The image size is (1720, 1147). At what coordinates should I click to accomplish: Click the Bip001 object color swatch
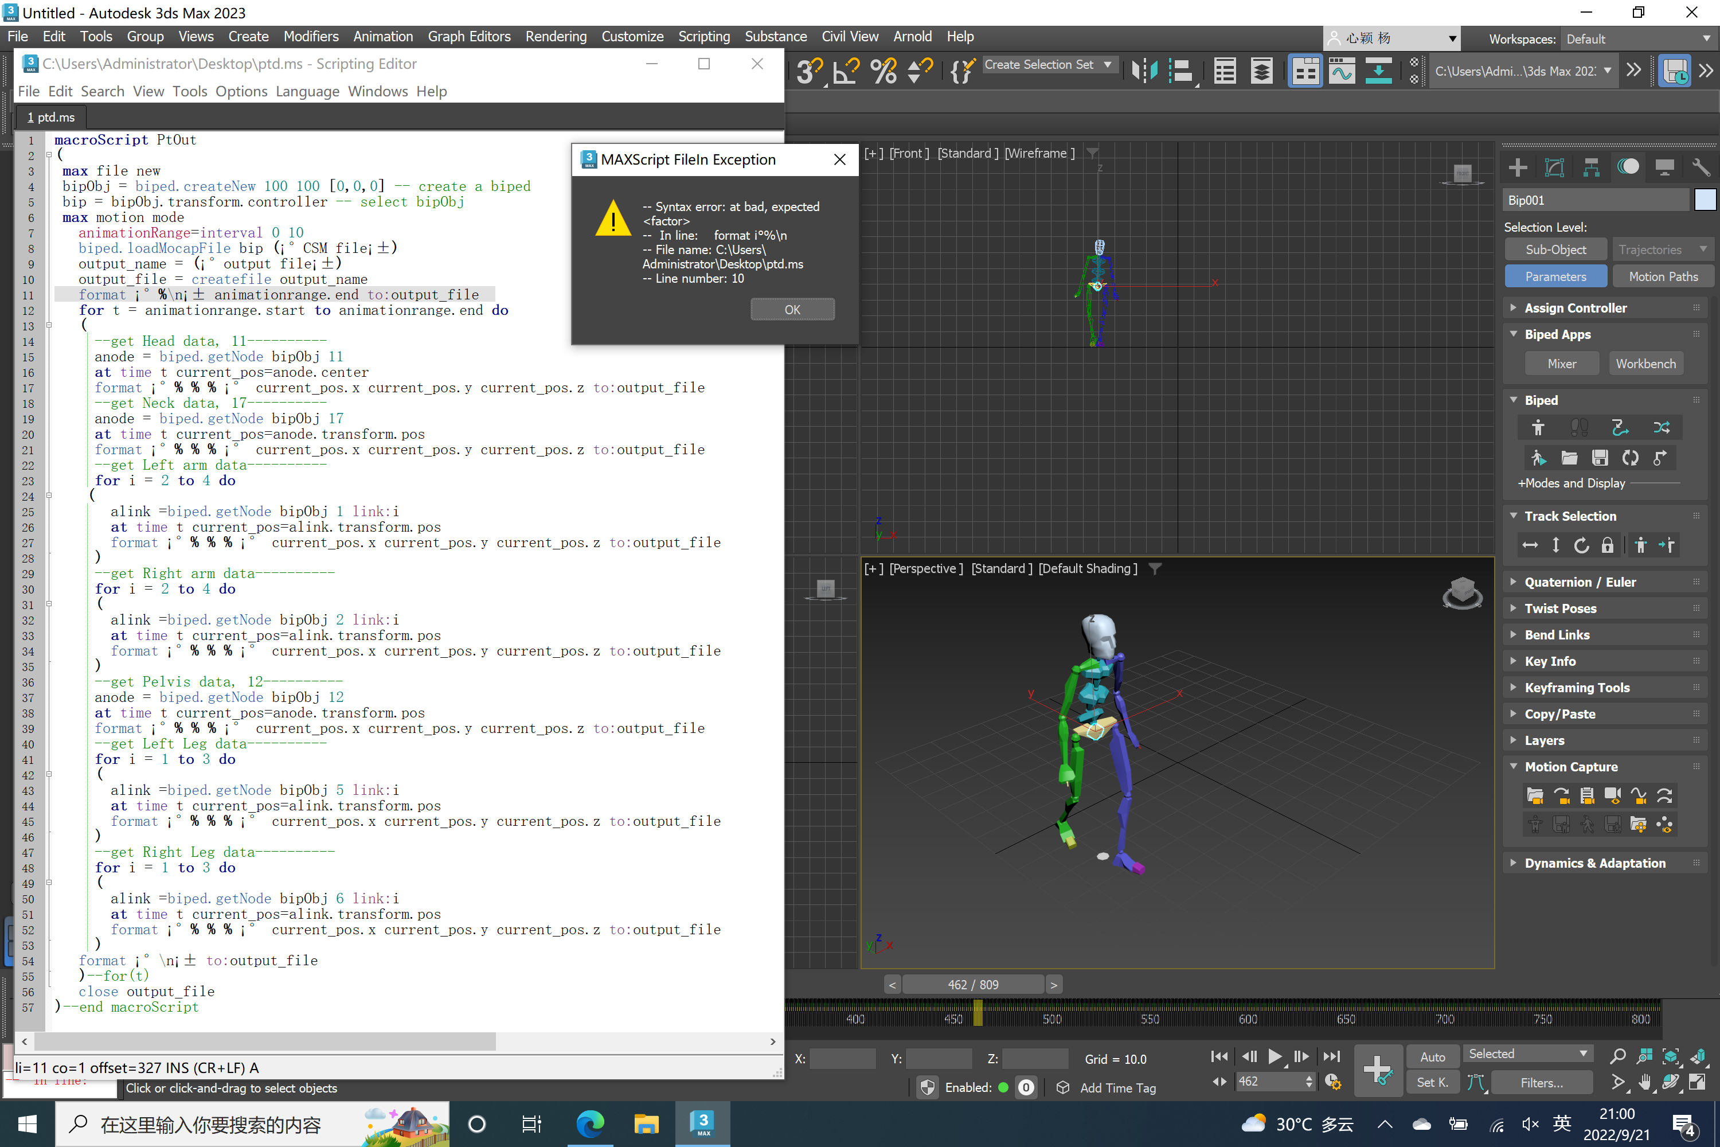1705,200
